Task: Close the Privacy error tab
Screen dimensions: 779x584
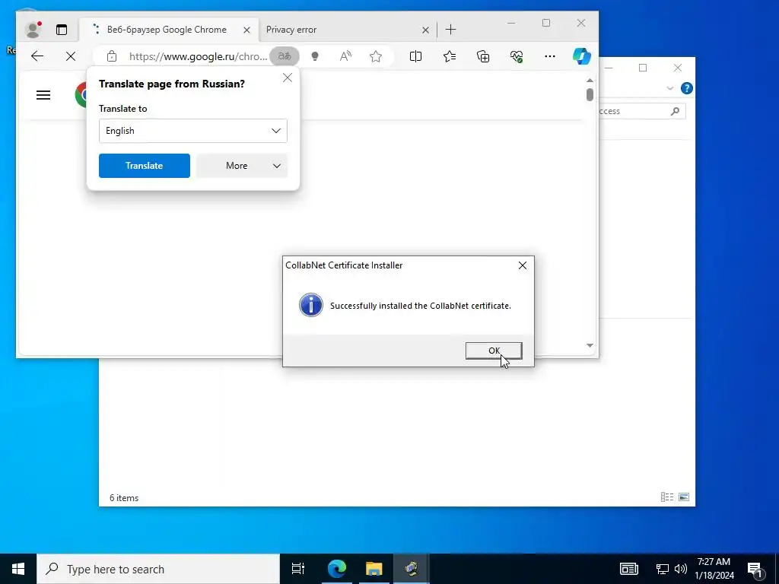Action: coord(425,30)
